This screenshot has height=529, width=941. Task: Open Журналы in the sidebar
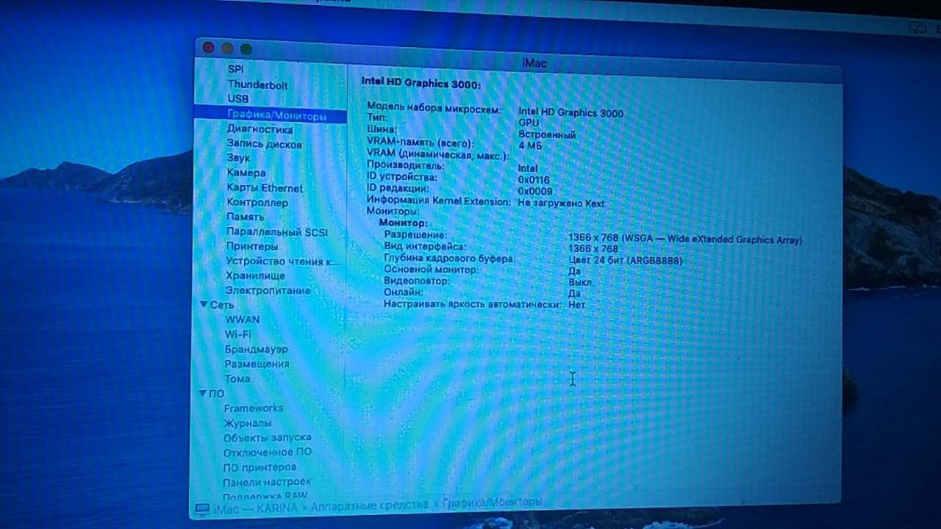point(248,423)
